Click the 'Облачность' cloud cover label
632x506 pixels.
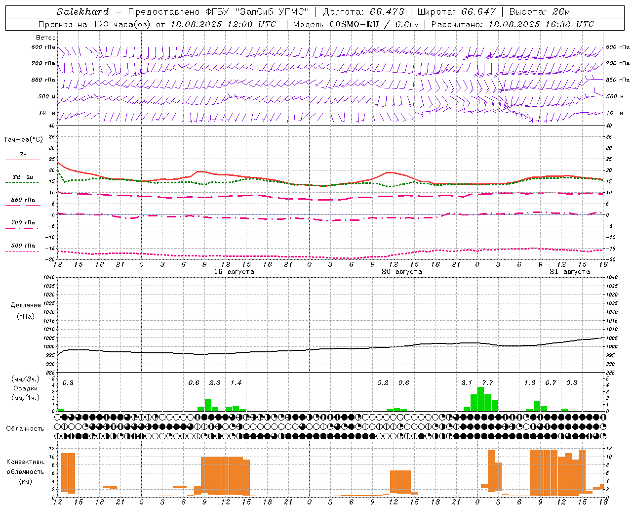click(x=25, y=429)
